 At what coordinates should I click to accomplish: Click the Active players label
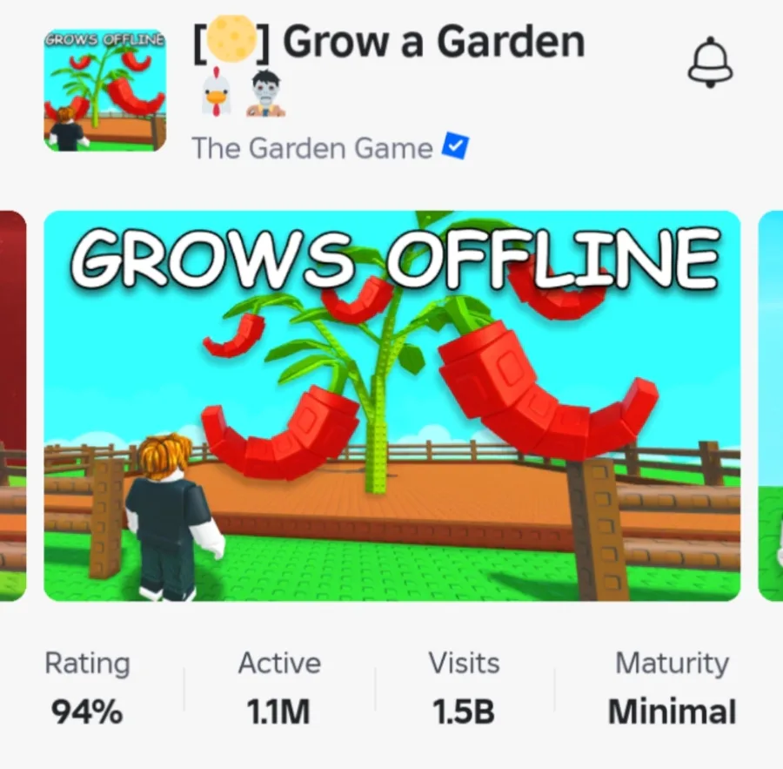[x=279, y=663]
